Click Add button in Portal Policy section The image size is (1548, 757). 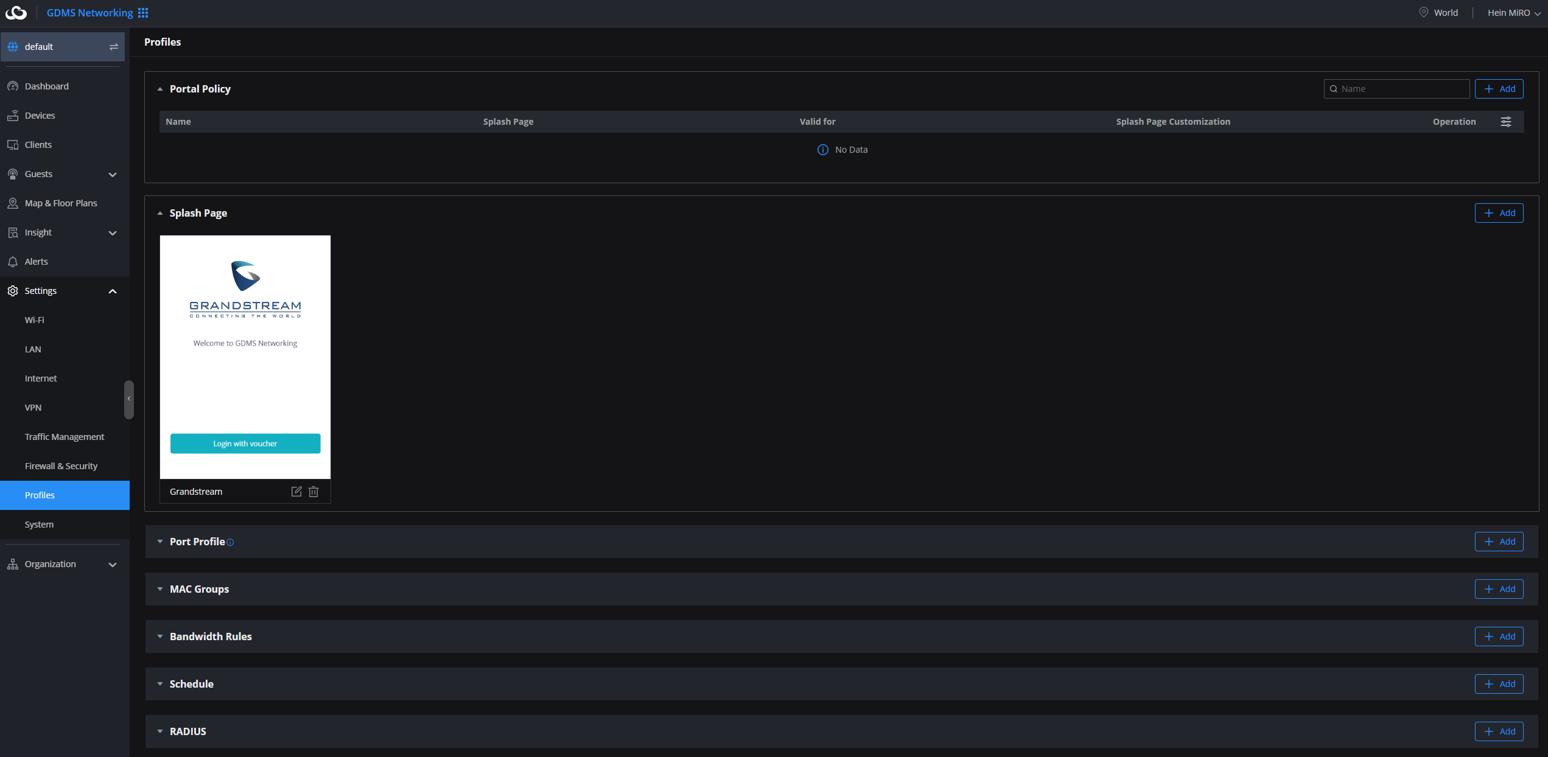click(1499, 89)
